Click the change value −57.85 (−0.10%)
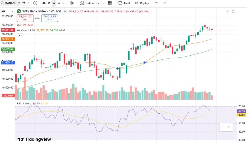Viewport: 247px width, 145px height. [139, 12]
